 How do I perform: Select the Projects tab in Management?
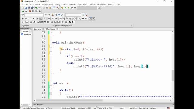coord(26,31)
